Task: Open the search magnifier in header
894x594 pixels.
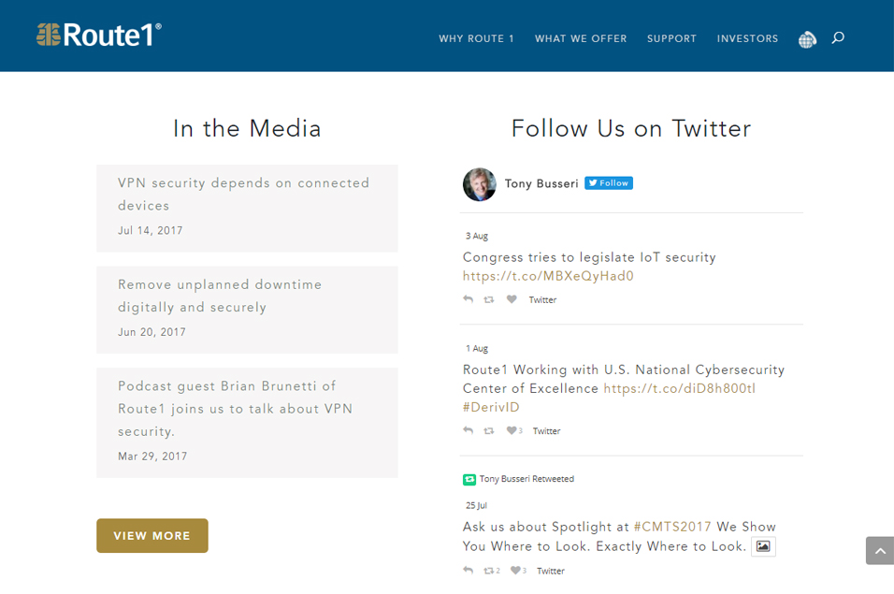Action: tap(838, 38)
